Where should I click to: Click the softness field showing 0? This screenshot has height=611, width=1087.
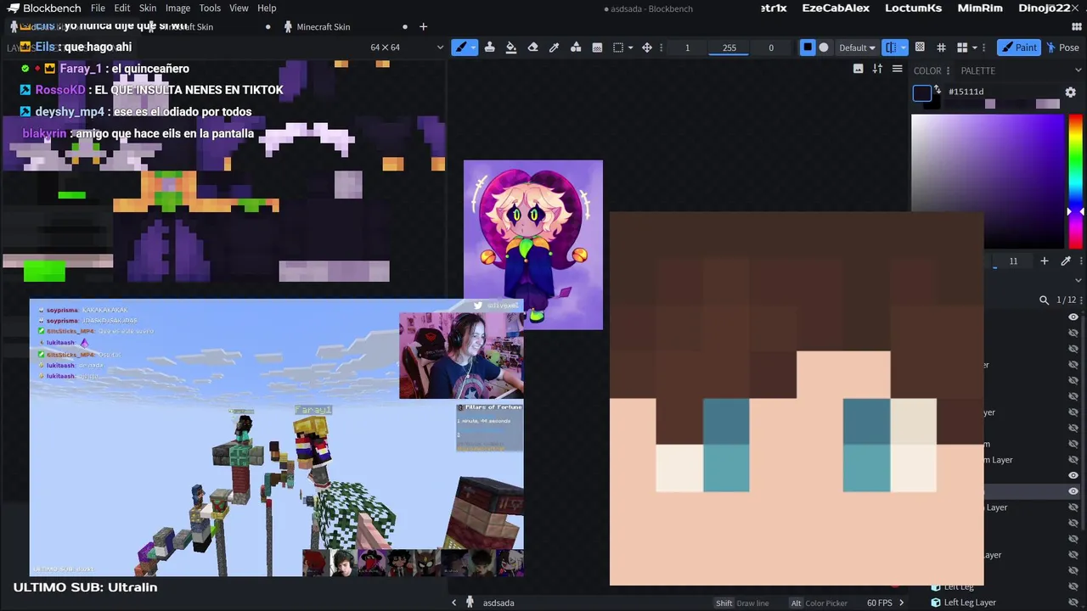point(771,48)
